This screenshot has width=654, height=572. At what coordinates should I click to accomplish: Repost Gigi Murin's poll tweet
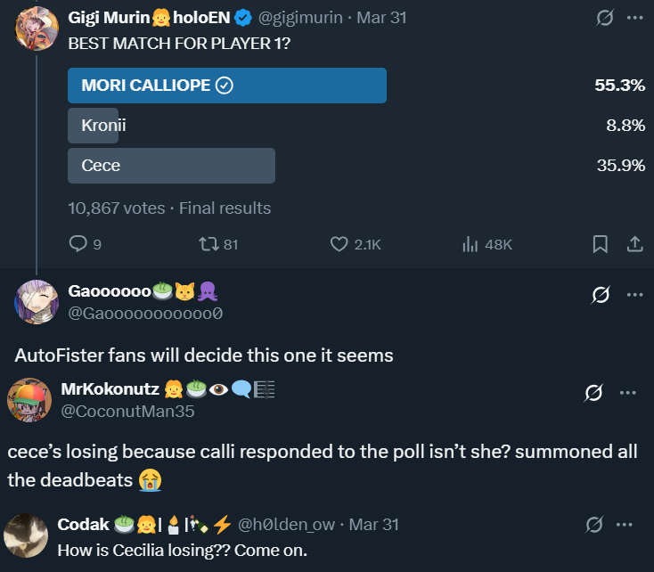(x=207, y=243)
